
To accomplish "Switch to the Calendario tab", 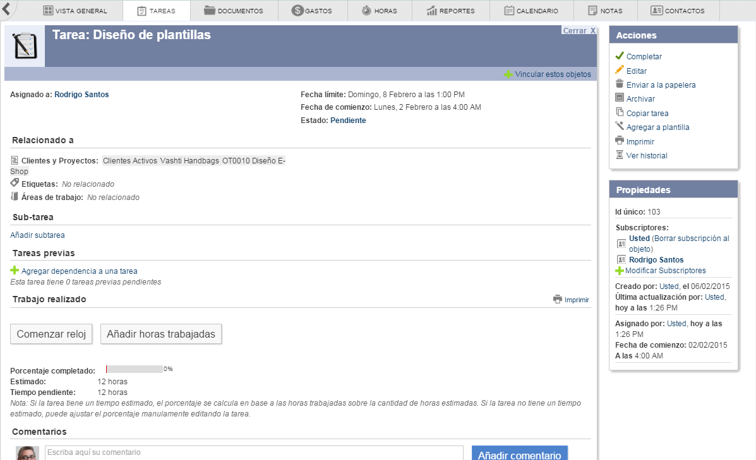I will (x=531, y=11).
